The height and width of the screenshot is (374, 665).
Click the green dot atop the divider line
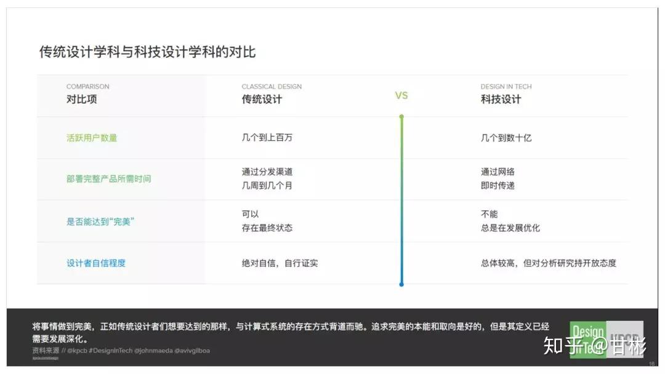401,116
